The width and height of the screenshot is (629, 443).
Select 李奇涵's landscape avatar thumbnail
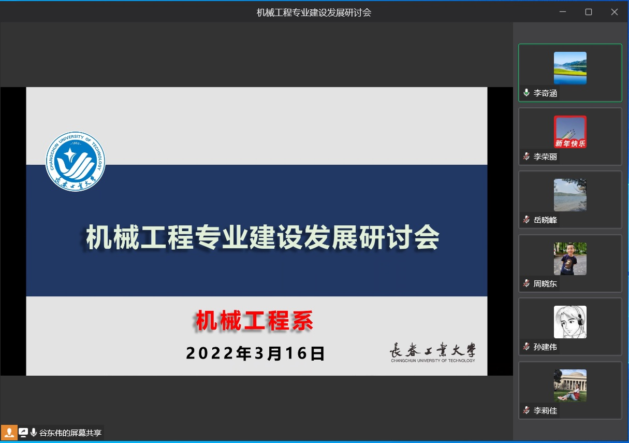(x=570, y=68)
